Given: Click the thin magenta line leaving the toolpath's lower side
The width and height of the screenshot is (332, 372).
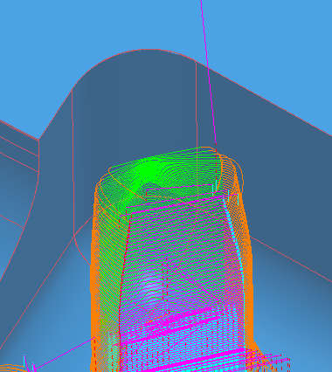Looking at the screenshot, I should coord(64,353).
